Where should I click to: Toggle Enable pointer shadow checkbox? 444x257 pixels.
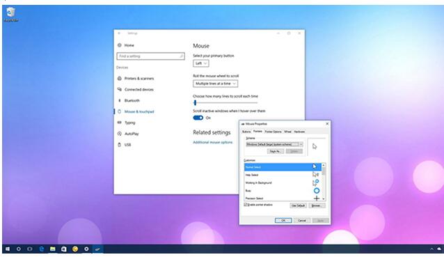pos(246,205)
